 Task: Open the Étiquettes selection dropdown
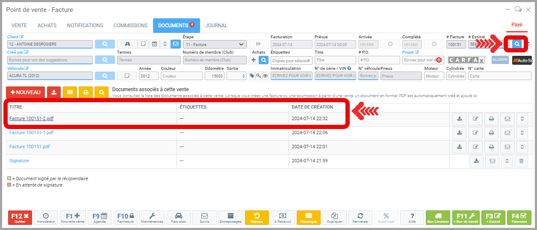coord(291,60)
